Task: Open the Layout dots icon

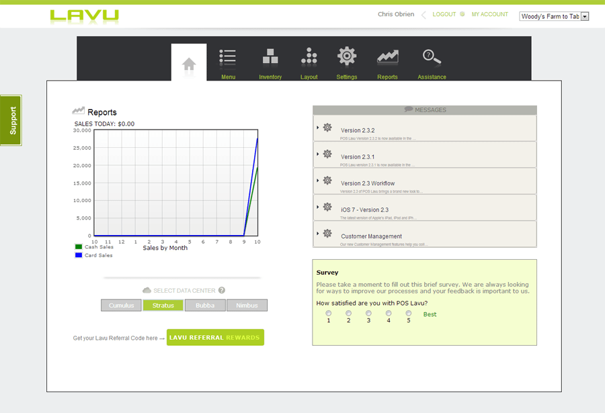Action: [309, 56]
